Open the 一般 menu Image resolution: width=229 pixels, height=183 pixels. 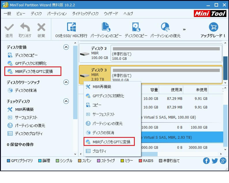point(7,14)
